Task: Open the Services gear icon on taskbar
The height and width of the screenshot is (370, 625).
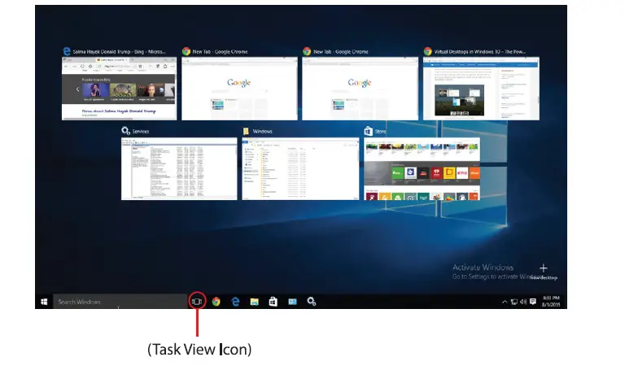Action: pyautogui.click(x=312, y=302)
